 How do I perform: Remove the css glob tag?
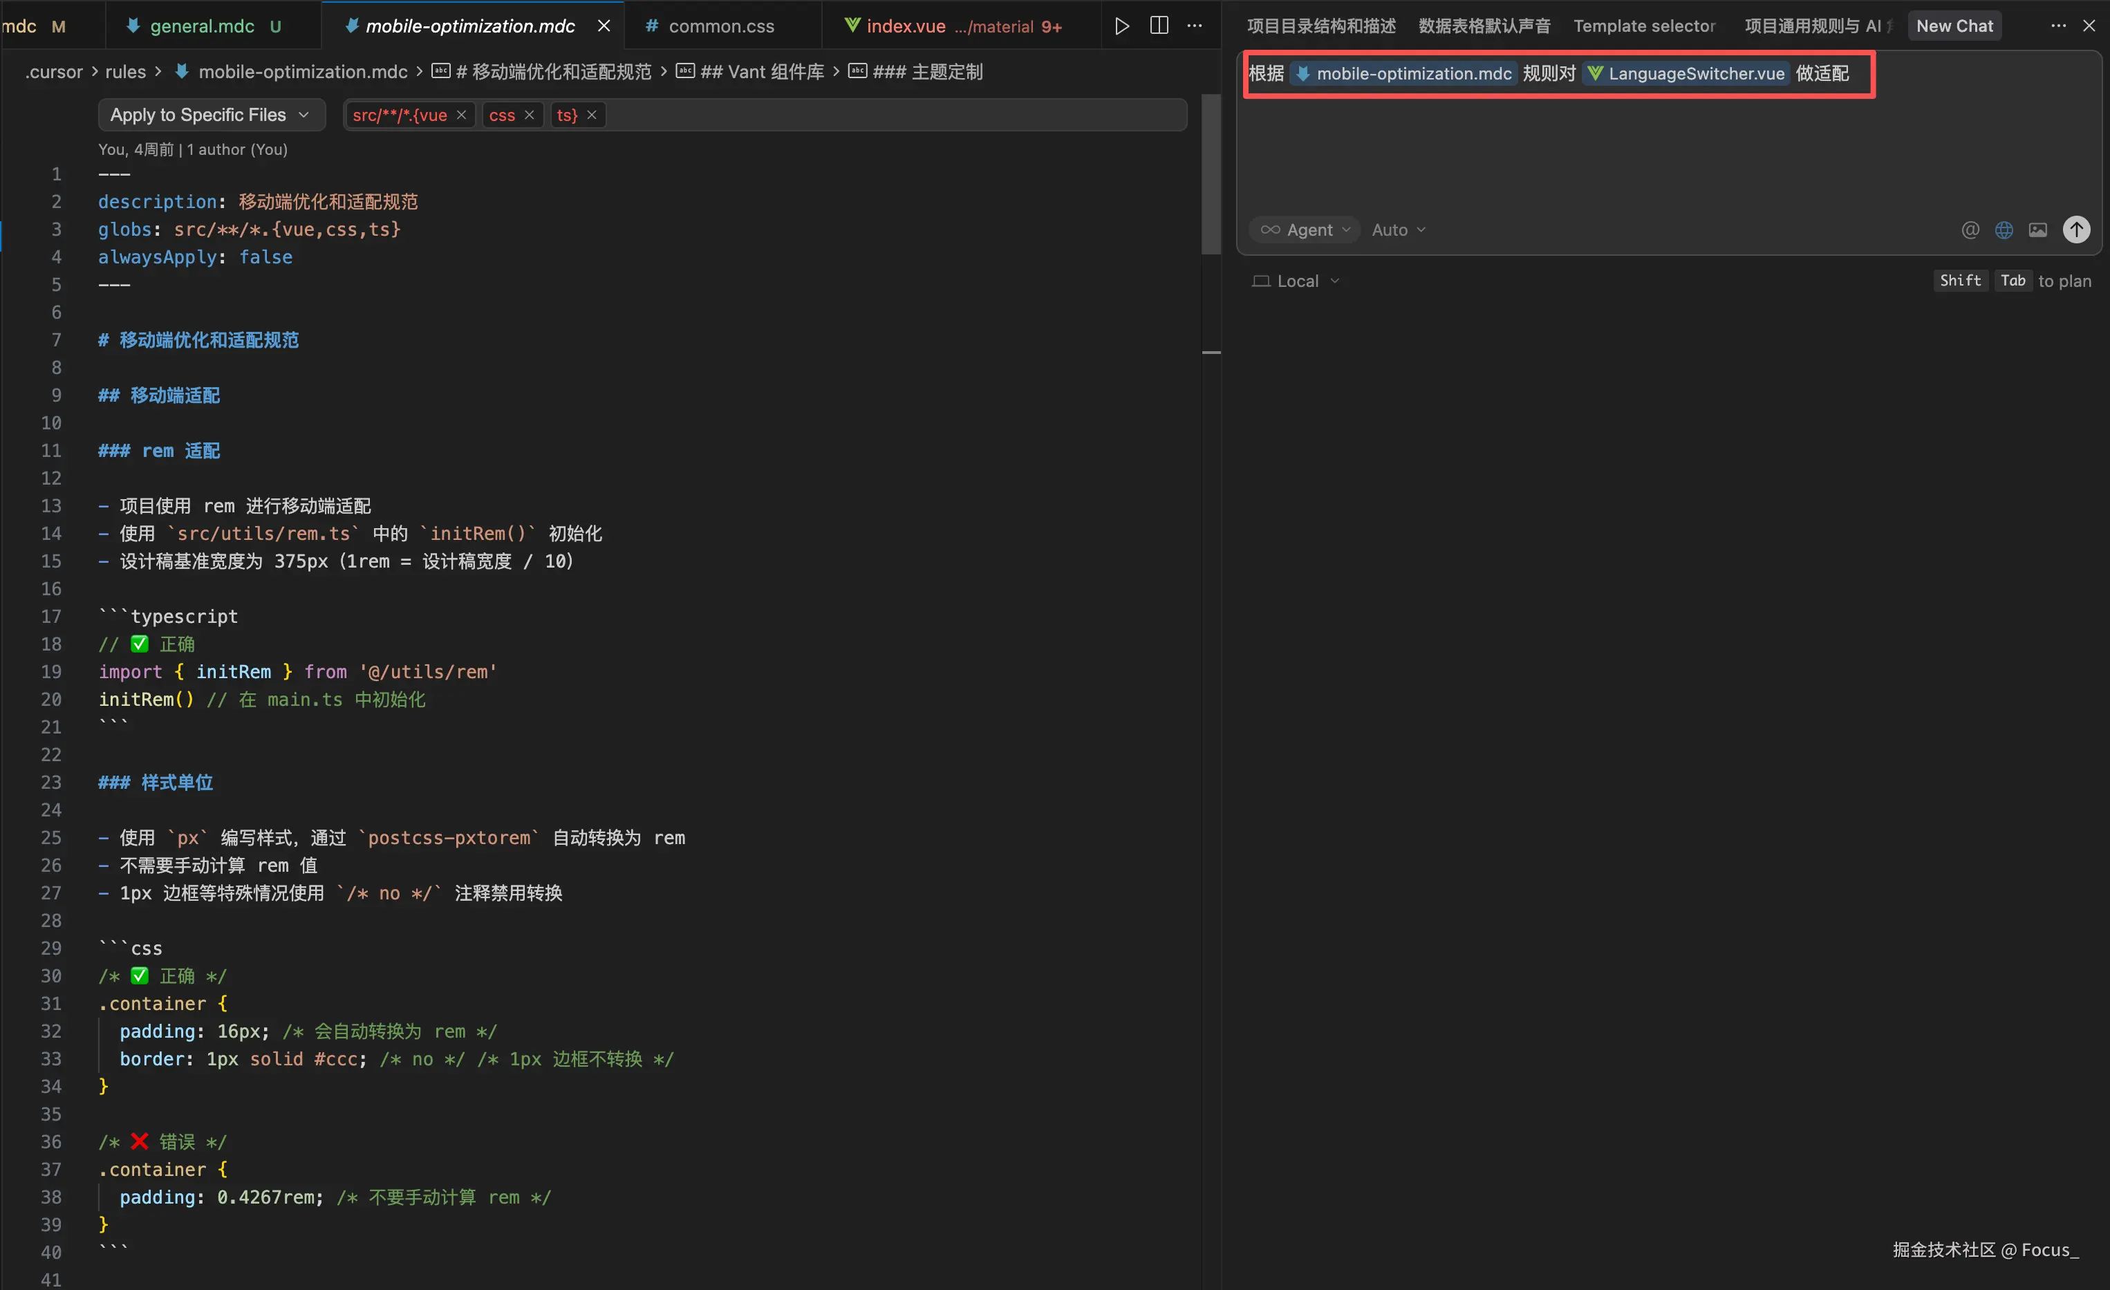529,115
